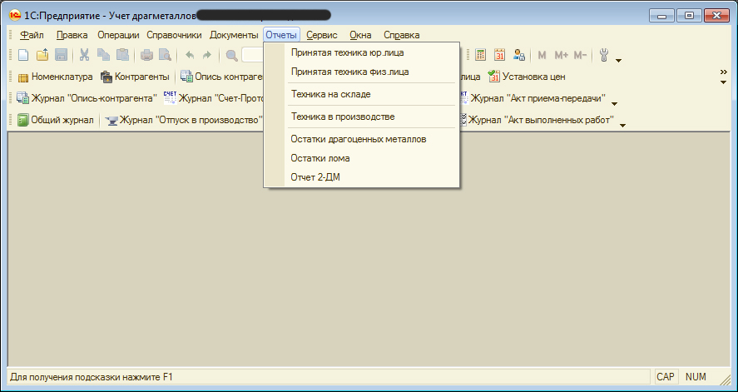This screenshot has height=392, width=738.
Task: Click the New document icon
Action: pos(23,56)
